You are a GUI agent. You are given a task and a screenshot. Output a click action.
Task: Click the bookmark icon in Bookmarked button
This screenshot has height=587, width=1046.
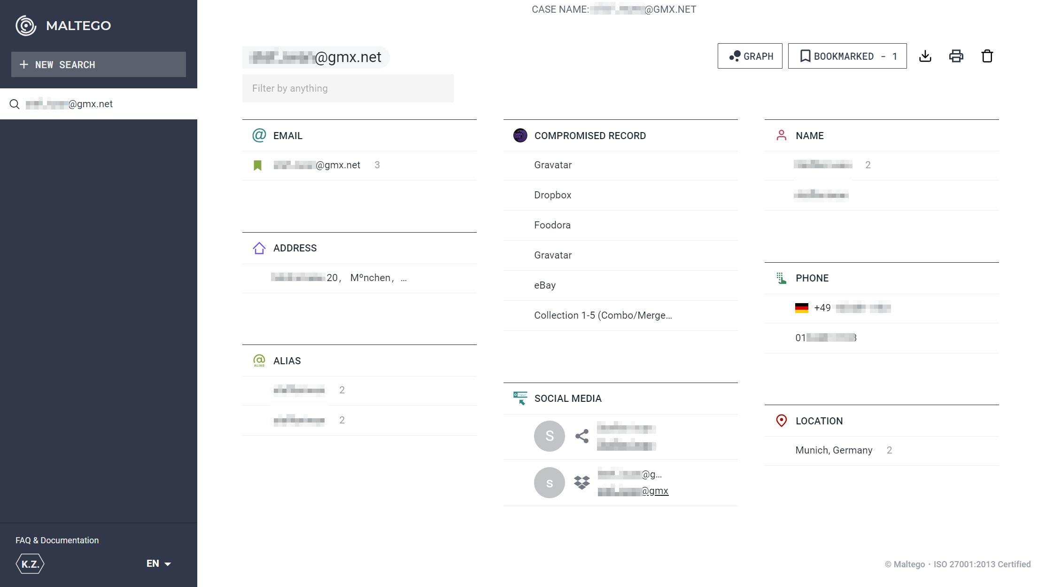click(805, 56)
